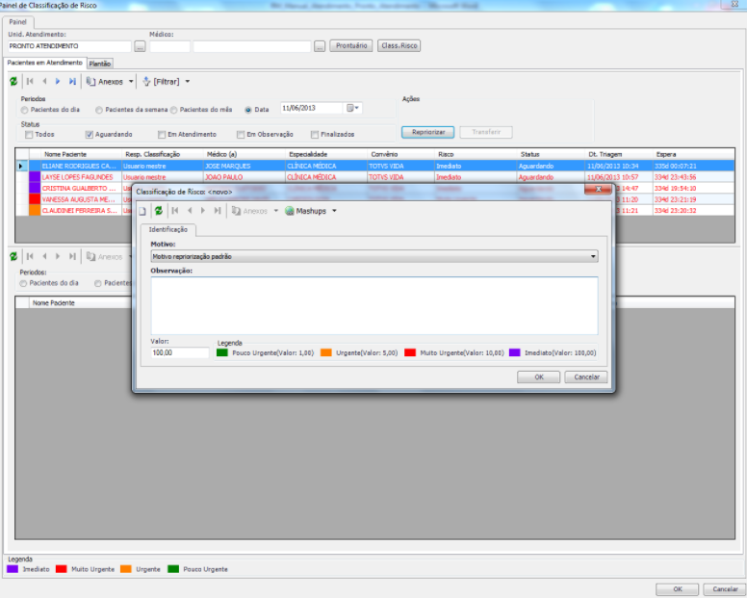Viewport: 747px width, 598px height.
Task: Select Pacientes do dia radio in lower panel
Action: point(23,283)
